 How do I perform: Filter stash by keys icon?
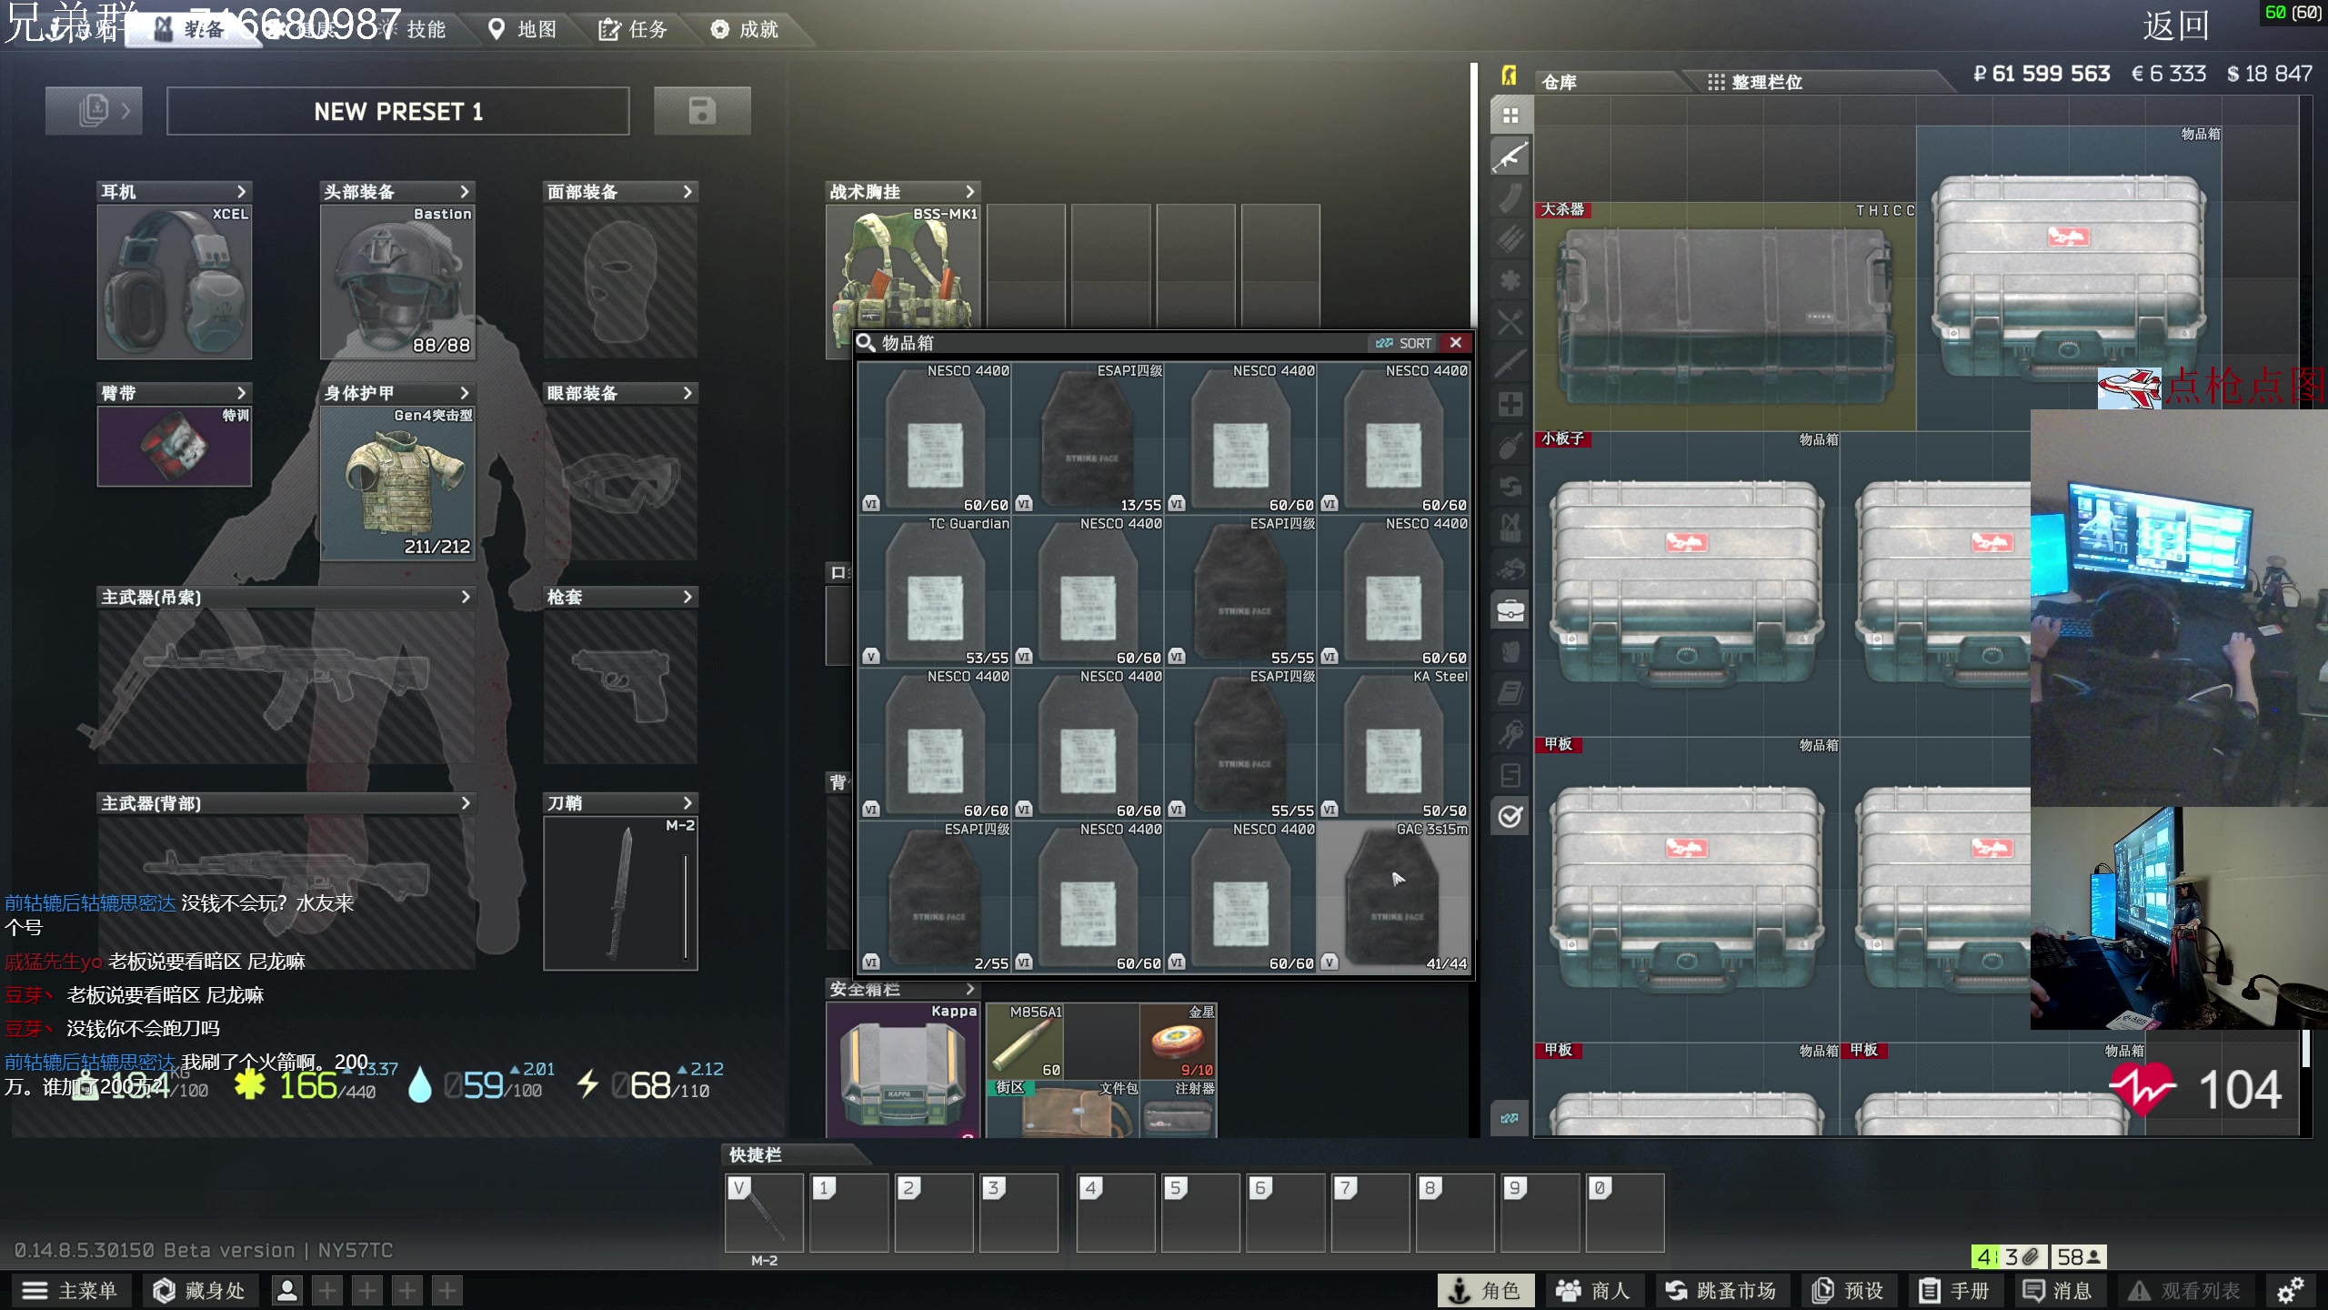tap(1510, 734)
